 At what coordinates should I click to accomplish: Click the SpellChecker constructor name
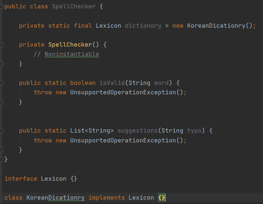(x=70, y=45)
